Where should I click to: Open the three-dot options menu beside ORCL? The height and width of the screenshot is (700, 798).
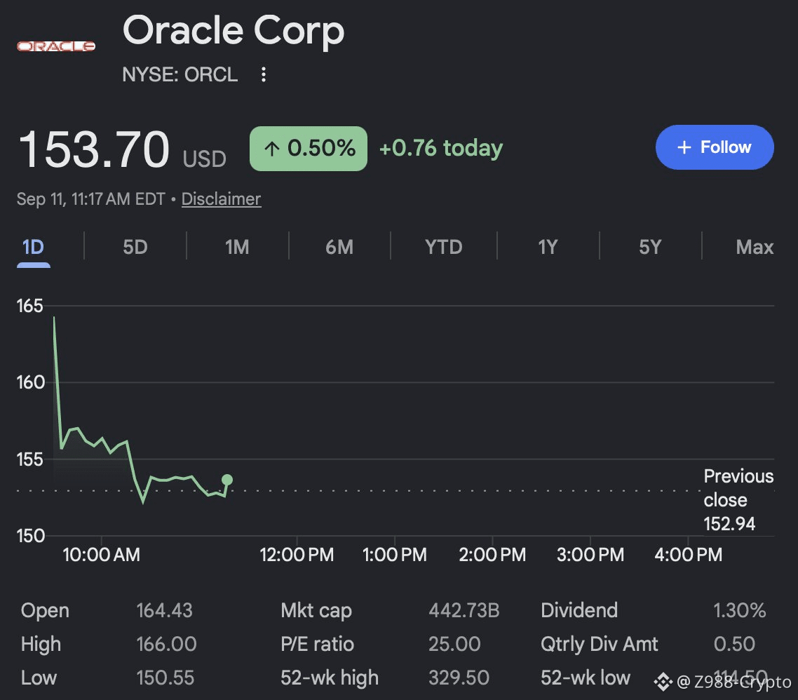(263, 74)
